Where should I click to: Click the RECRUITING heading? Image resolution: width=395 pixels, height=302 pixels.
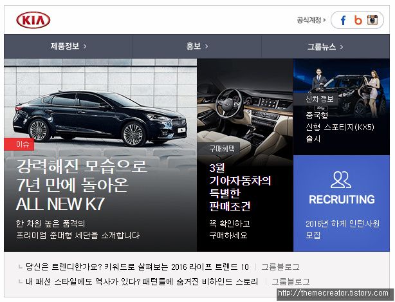click(x=342, y=200)
